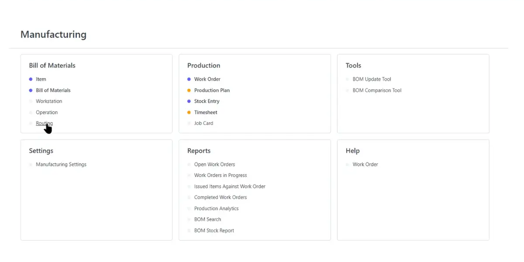Open the Item link
This screenshot has width=524, height=262.
(41, 79)
